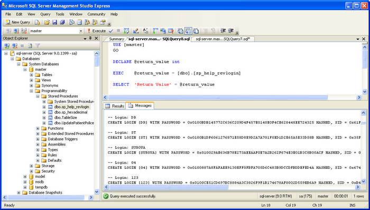Click the Open File folder icon
370x210 pixels.
pyautogui.click(x=47, y=22)
